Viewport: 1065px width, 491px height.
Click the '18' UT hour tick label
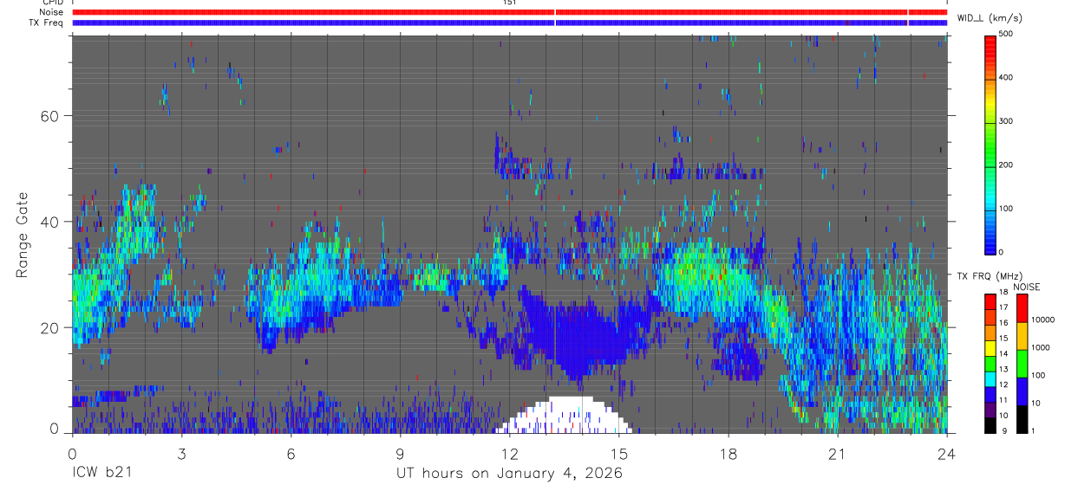[728, 453]
